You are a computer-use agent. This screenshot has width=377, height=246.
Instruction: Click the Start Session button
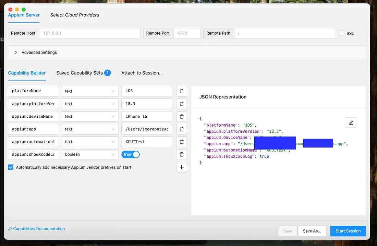click(x=348, y=231)
